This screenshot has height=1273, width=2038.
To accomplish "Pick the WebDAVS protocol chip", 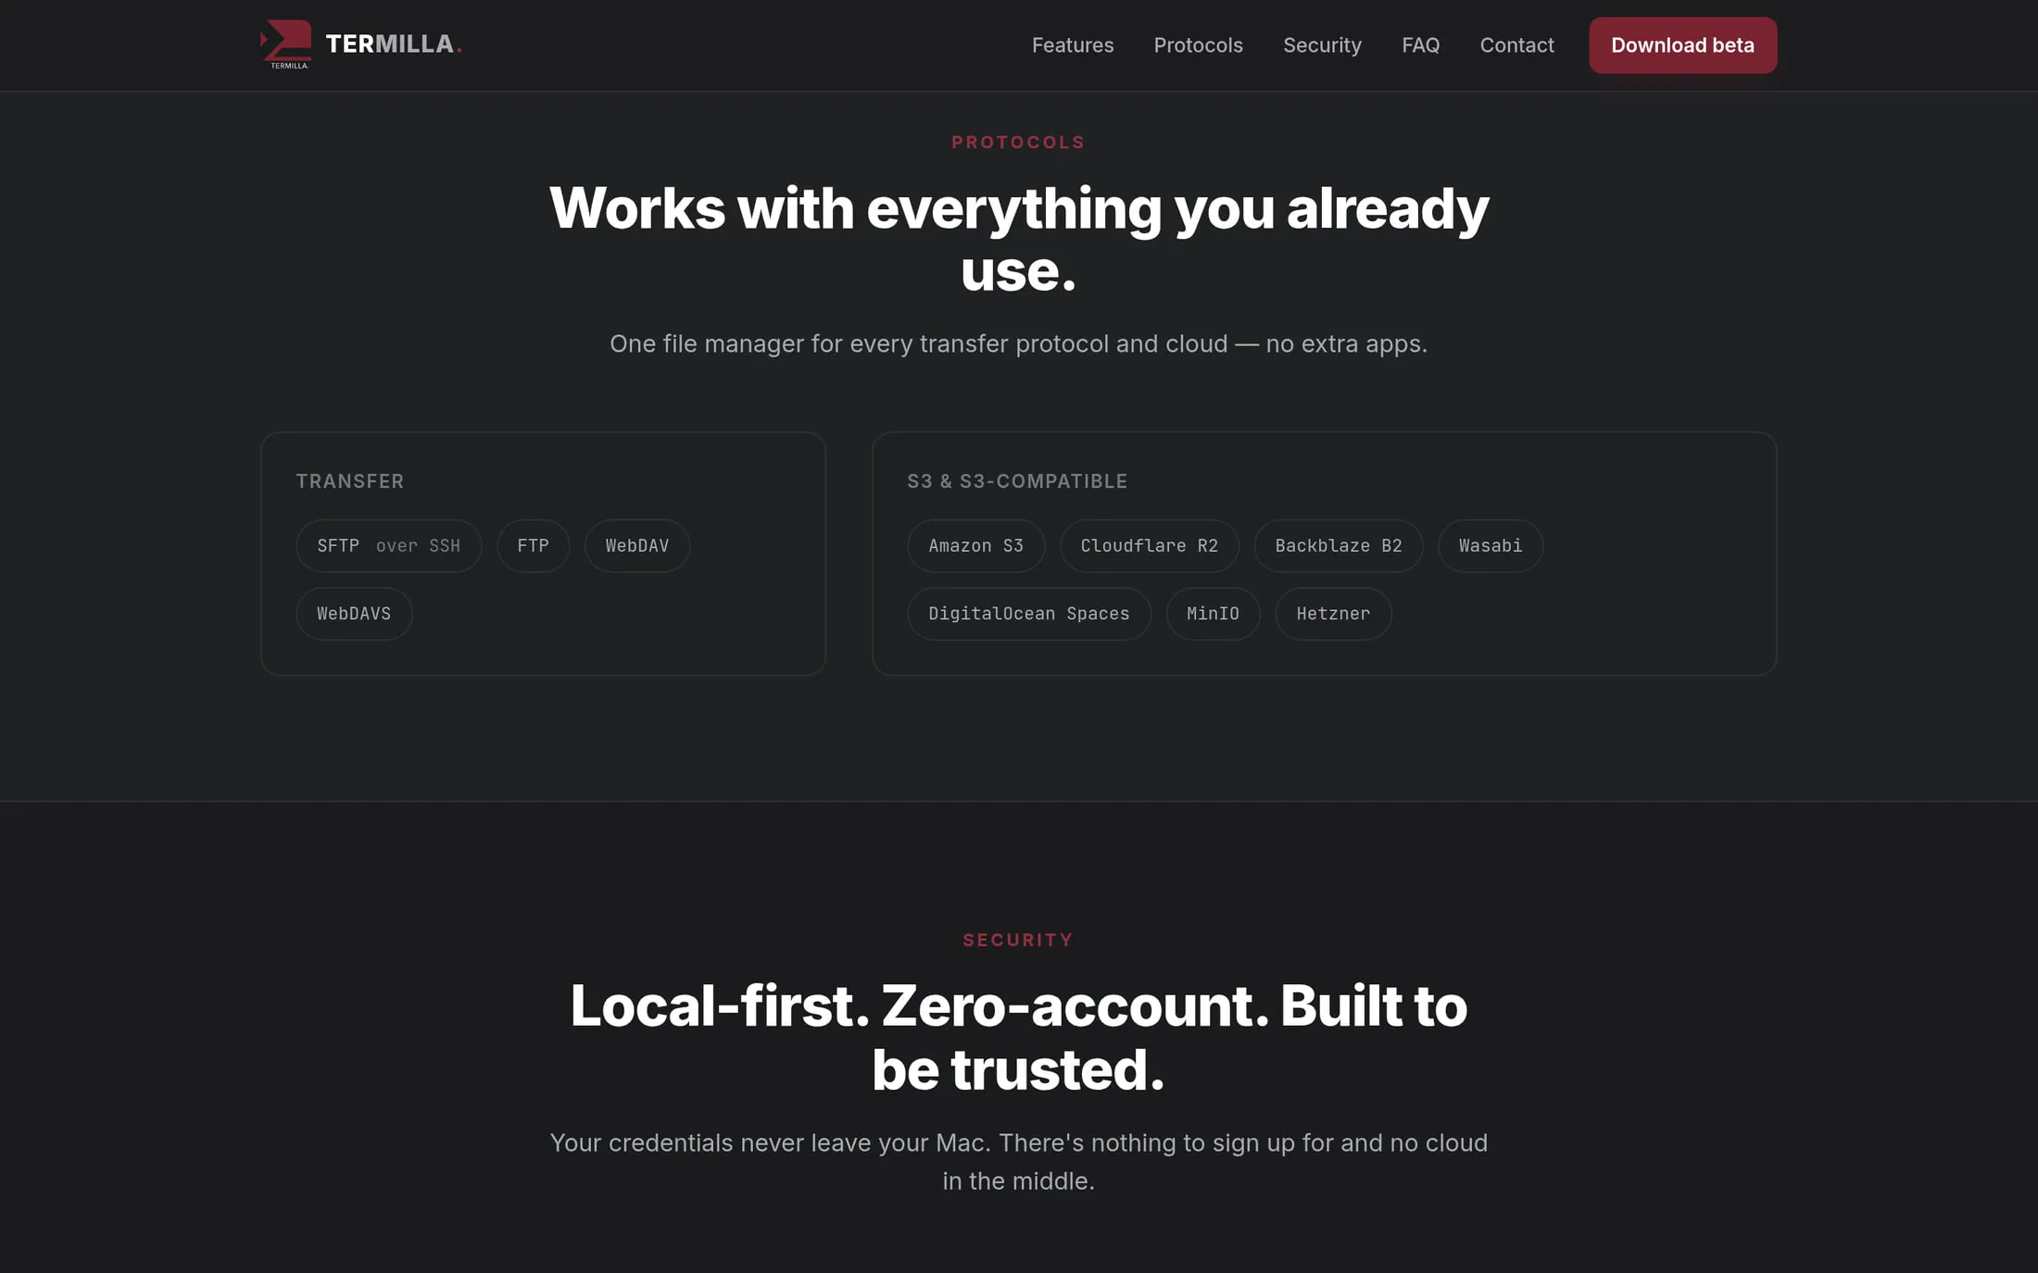I will [x=354, y=614].
